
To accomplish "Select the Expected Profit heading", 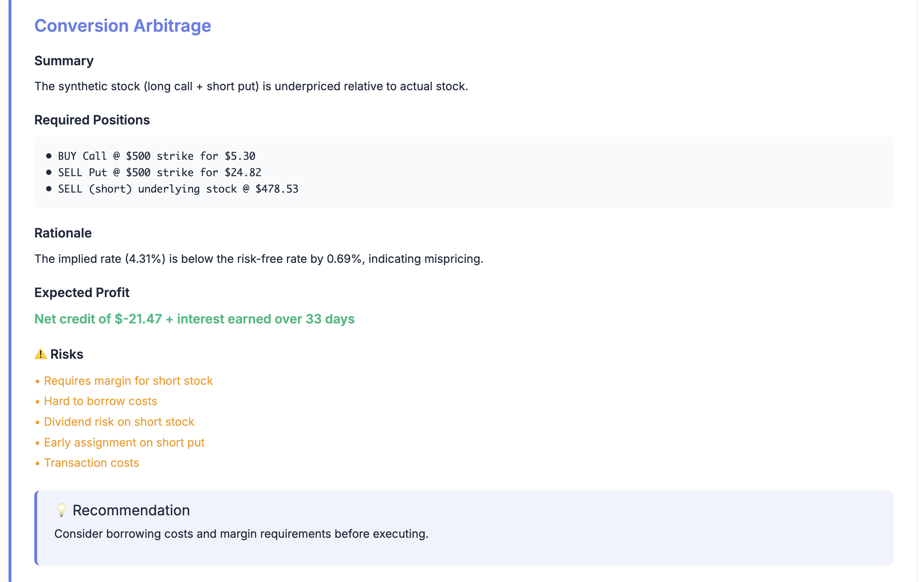I will (82, 292).
